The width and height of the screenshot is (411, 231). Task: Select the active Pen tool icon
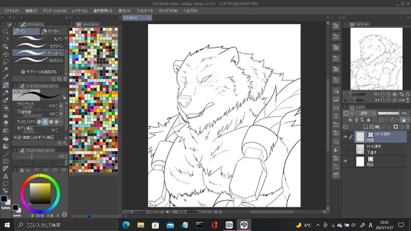[x=5, y=85]
